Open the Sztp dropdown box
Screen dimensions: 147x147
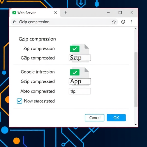pos(80,58)
